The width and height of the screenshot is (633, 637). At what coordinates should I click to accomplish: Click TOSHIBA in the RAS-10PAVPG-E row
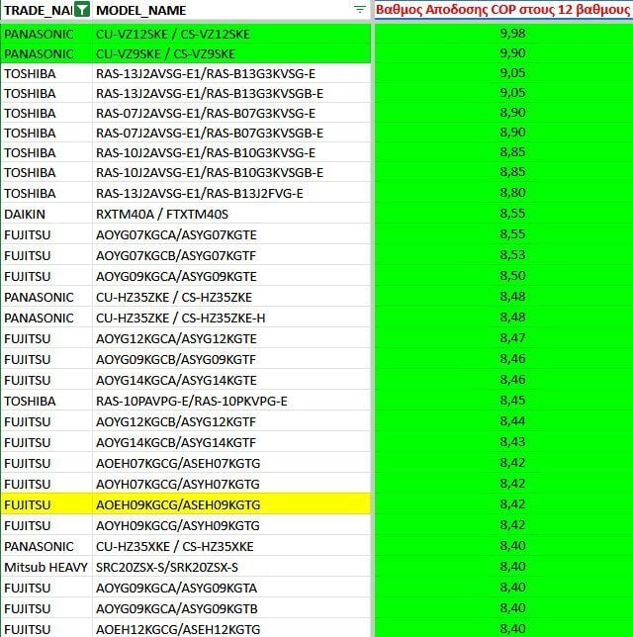click(30, 402)
